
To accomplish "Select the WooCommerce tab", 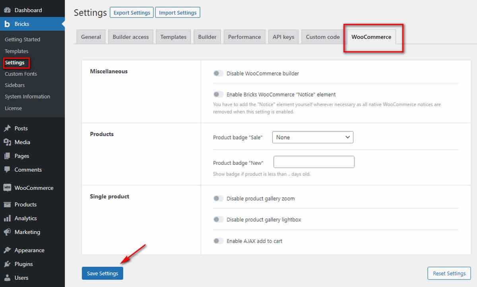I will tap(371, 37).
